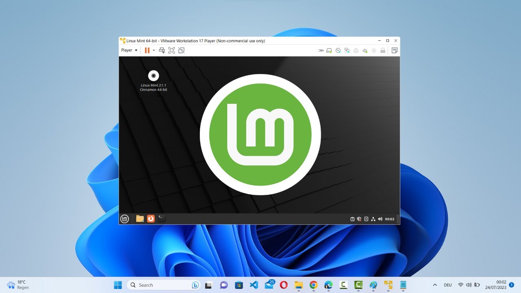Open the volume tray icon in Mint panel
Viewport: 521px width, 293px height.
click(380, 219)
